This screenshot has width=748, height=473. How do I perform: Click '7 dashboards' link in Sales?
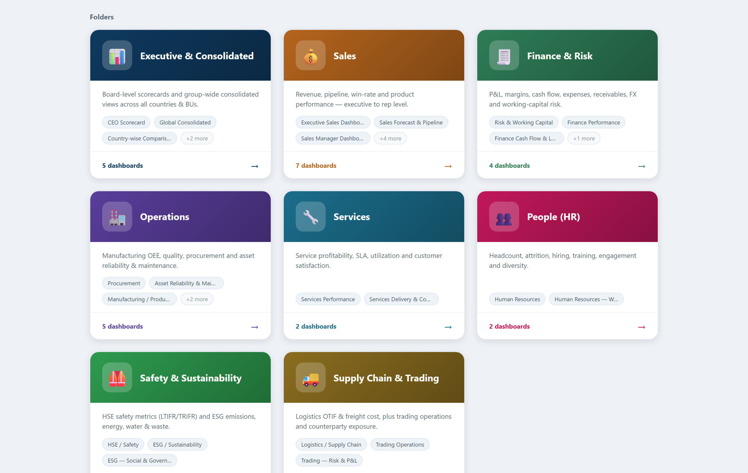pyautogui.click(x=316, y=166)
